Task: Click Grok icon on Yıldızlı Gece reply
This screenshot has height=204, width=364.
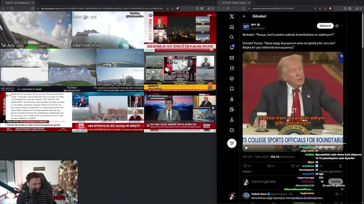Action: (x=337, y=194)
